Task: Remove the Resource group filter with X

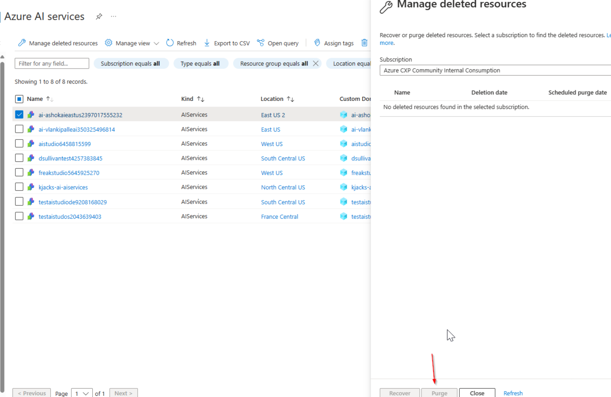Action: tap(316, 63)
